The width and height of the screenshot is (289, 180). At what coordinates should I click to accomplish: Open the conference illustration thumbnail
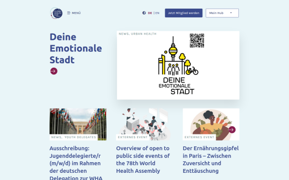pyautogui.click(x=144, y=124)
